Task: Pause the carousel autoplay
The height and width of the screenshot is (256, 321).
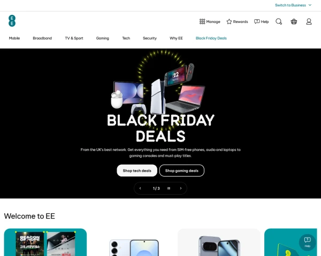Action: [x=169, y=188]
